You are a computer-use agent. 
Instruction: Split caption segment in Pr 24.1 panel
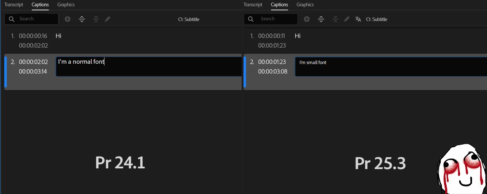[82, 19]
